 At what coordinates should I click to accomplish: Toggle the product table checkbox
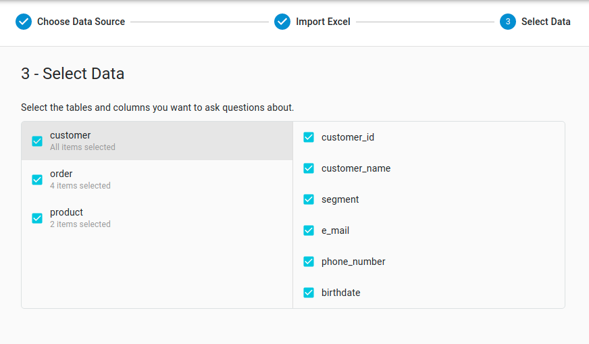point(37,218)
